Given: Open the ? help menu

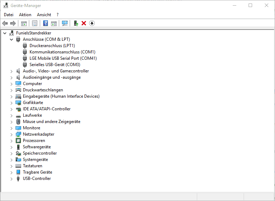Looking at the screenshot, I should [57, 15].
